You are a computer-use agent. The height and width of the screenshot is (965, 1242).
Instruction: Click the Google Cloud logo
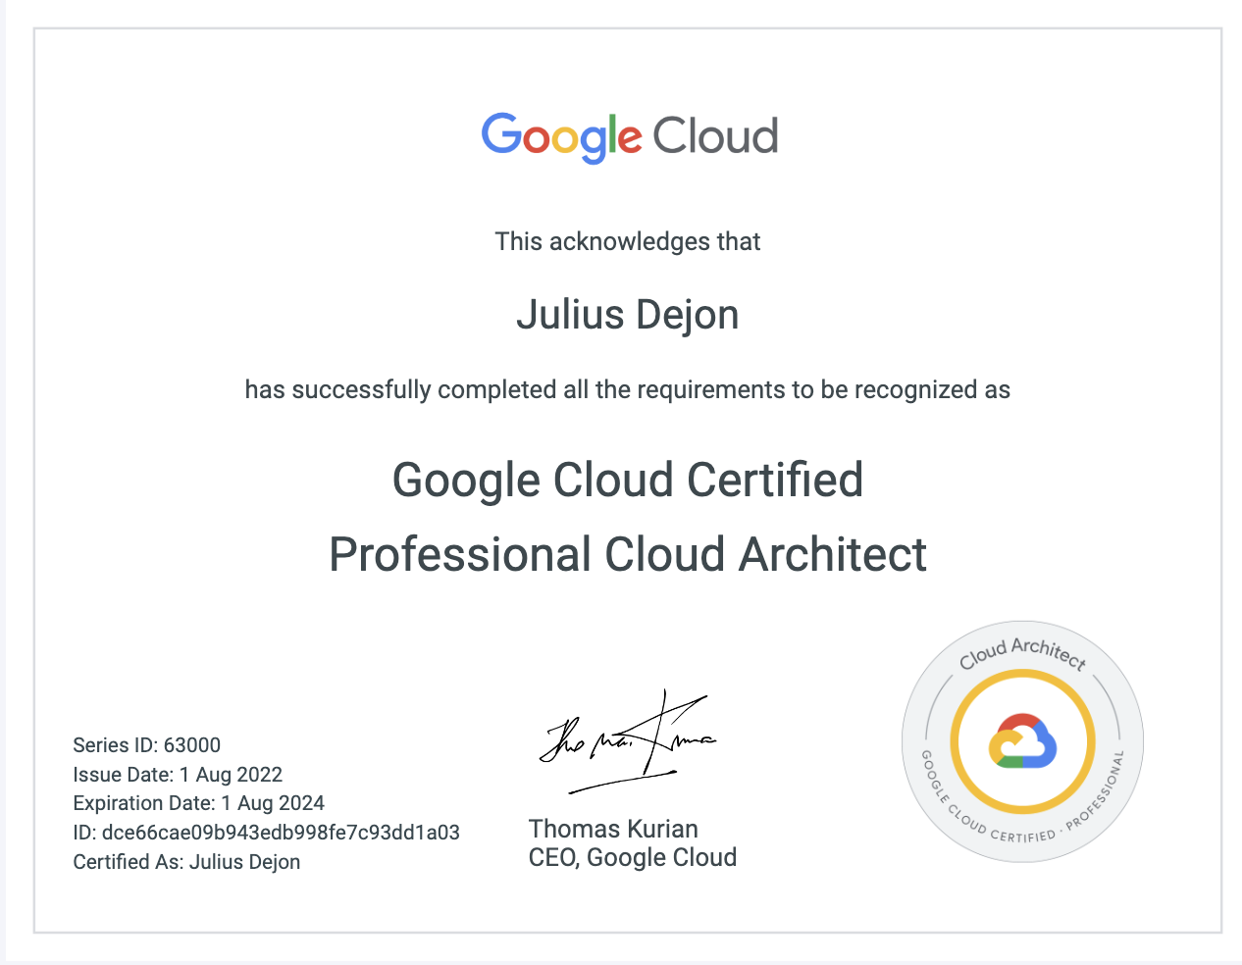click(628, 136)
